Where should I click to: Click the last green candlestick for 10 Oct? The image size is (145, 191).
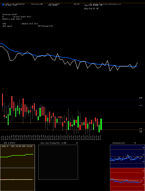pos(101,124)
